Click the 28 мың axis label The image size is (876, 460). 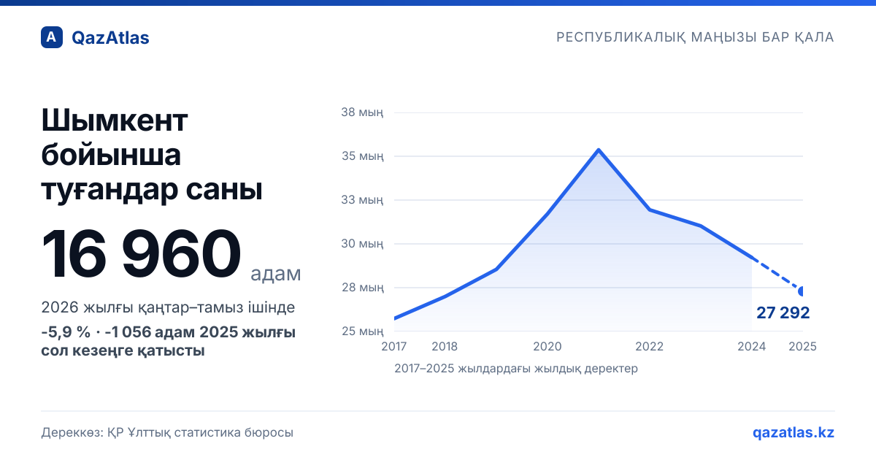pos(362,288)
